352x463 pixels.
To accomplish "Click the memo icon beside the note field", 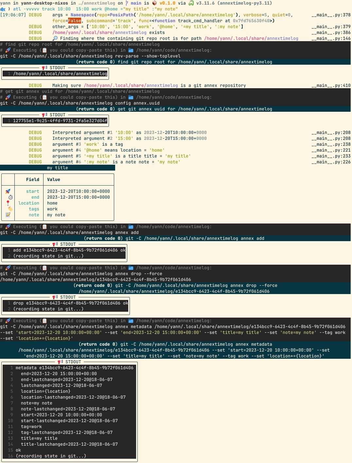I will click(8, 215).
